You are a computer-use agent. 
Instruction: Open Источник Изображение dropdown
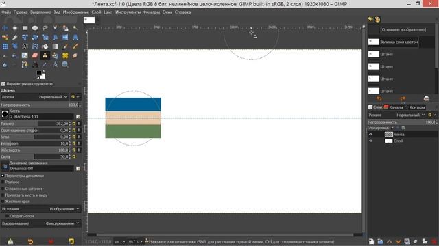tap(41, 209)
